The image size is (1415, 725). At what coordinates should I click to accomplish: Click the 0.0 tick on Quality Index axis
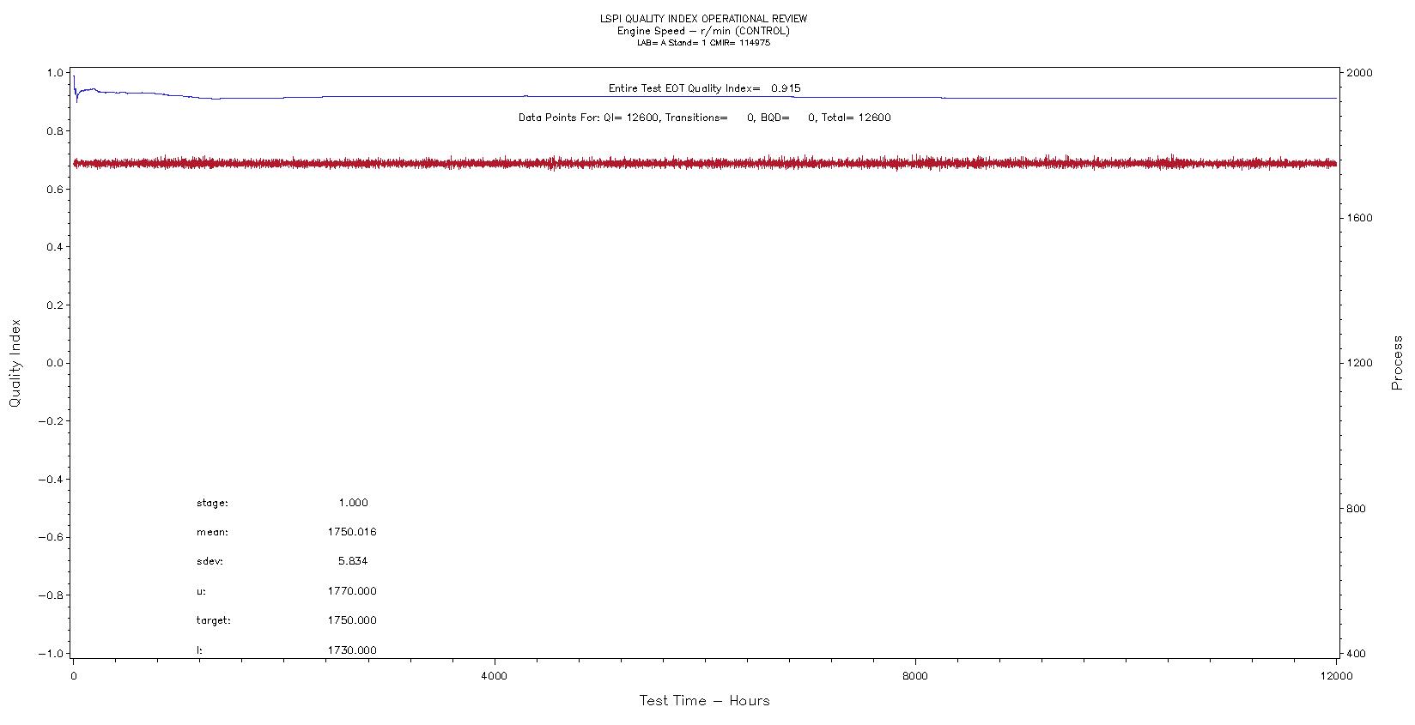53,363
